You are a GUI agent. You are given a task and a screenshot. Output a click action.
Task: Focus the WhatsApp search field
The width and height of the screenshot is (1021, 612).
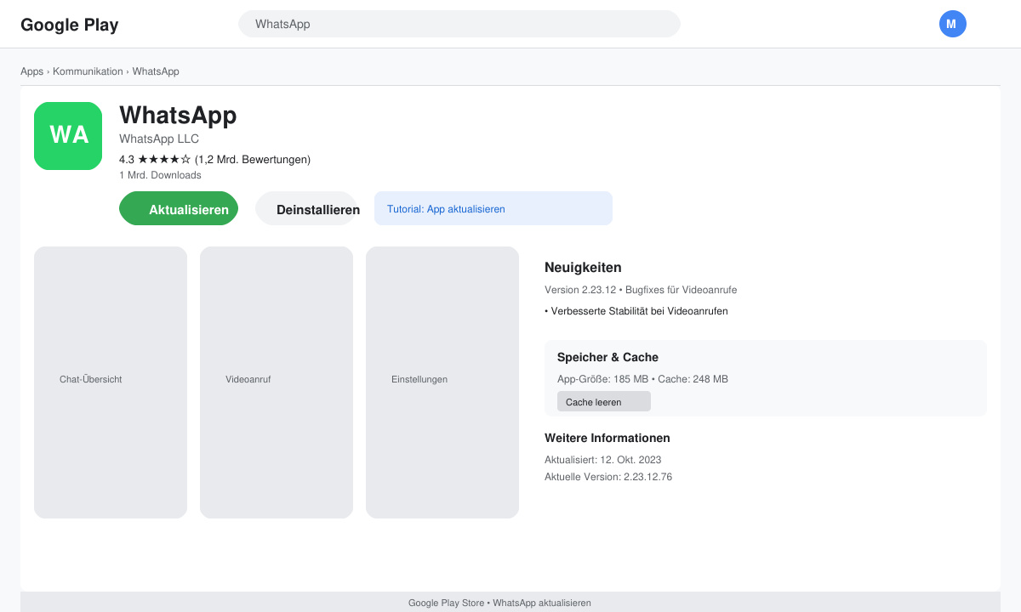[x=459, y=24]
